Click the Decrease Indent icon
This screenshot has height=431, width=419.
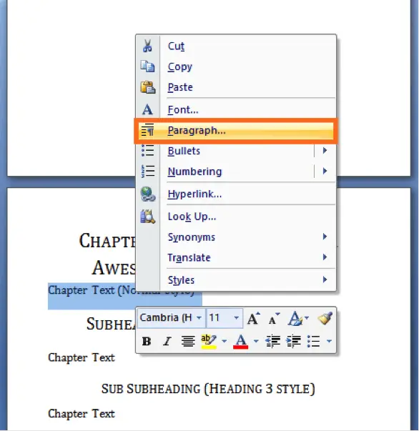click(272, 341)
